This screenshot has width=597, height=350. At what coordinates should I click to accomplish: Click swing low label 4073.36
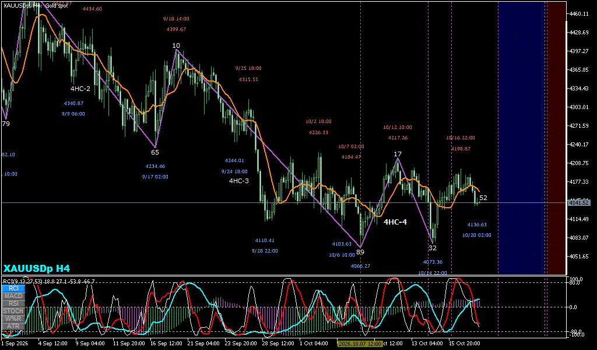433,262
